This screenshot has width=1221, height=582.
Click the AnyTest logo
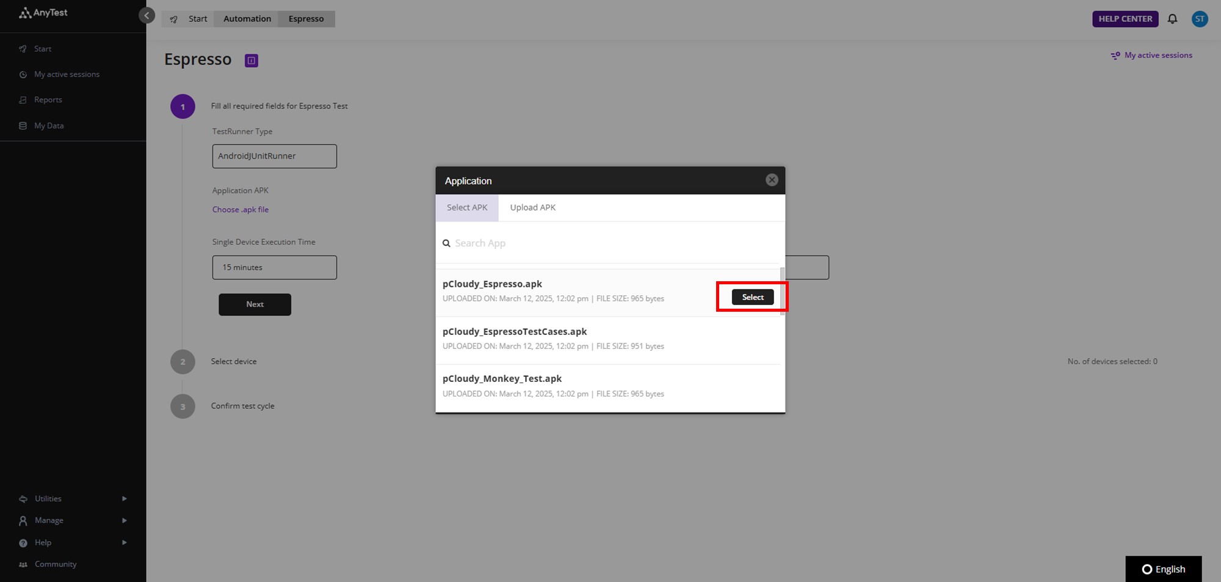click(x=43, y=13)
